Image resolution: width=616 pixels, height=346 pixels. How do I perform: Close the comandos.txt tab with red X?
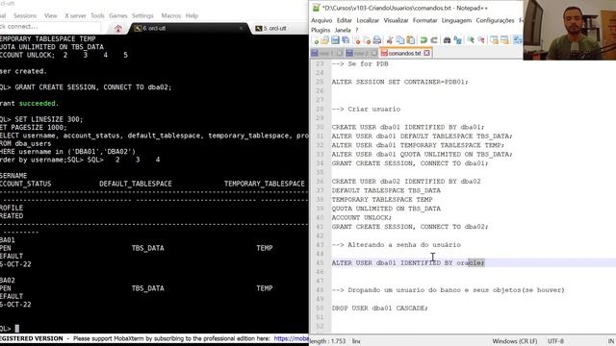[x=426, y=53]
